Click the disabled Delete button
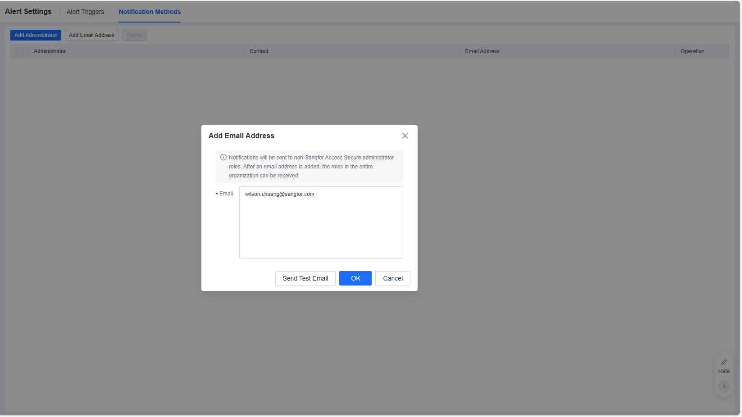The image size is (742, 417). pos(135,35)
